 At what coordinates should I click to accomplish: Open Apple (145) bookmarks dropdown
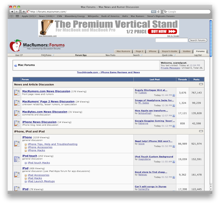coord(29,16)
